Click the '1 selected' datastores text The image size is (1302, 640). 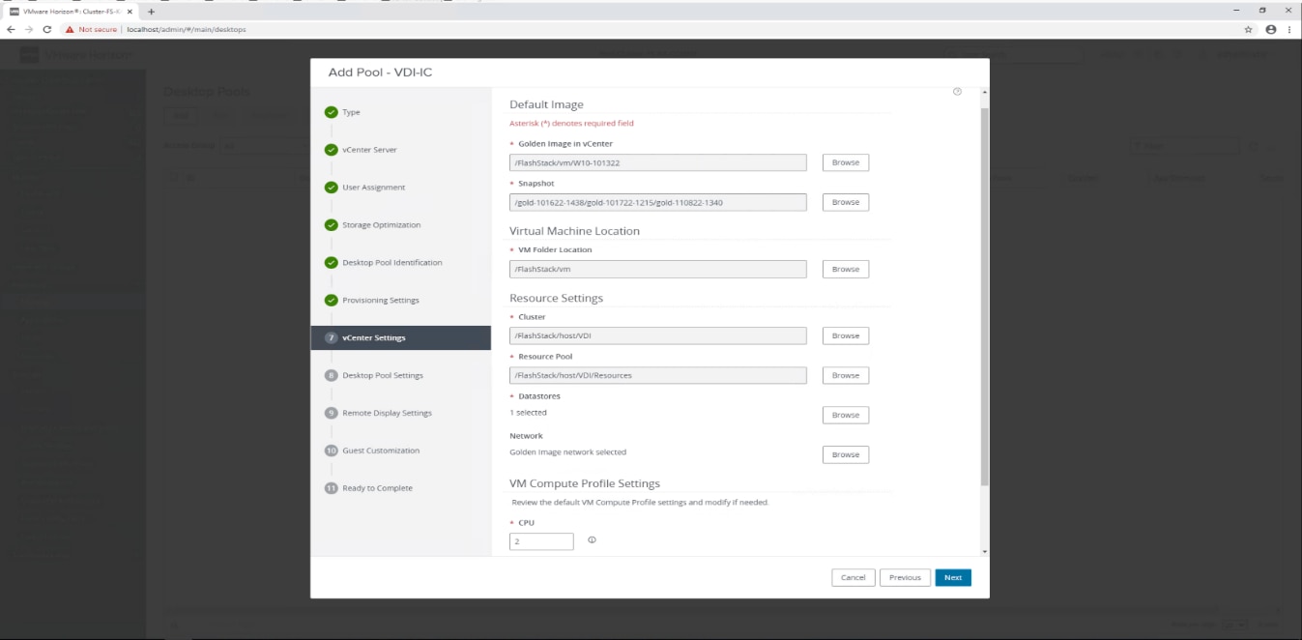528,413
